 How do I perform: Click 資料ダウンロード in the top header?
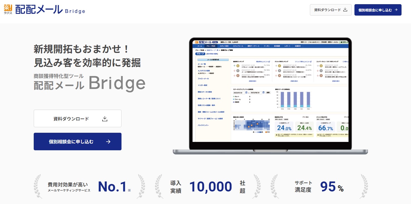(x=330, y=10)
